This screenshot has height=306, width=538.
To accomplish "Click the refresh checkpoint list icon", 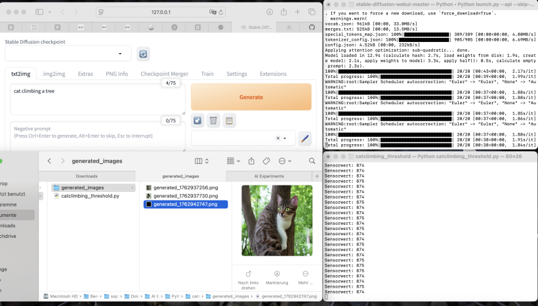I will click(143, 54).
